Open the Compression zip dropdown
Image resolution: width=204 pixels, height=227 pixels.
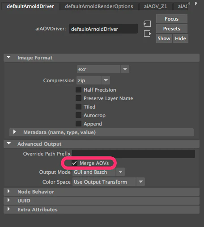point(93,80)
